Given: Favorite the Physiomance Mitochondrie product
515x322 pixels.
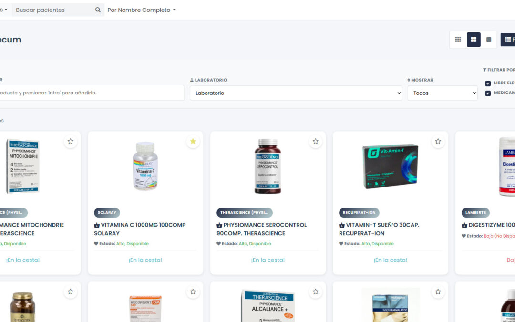Looking at the screenshot, I should [x=70, y=141].
